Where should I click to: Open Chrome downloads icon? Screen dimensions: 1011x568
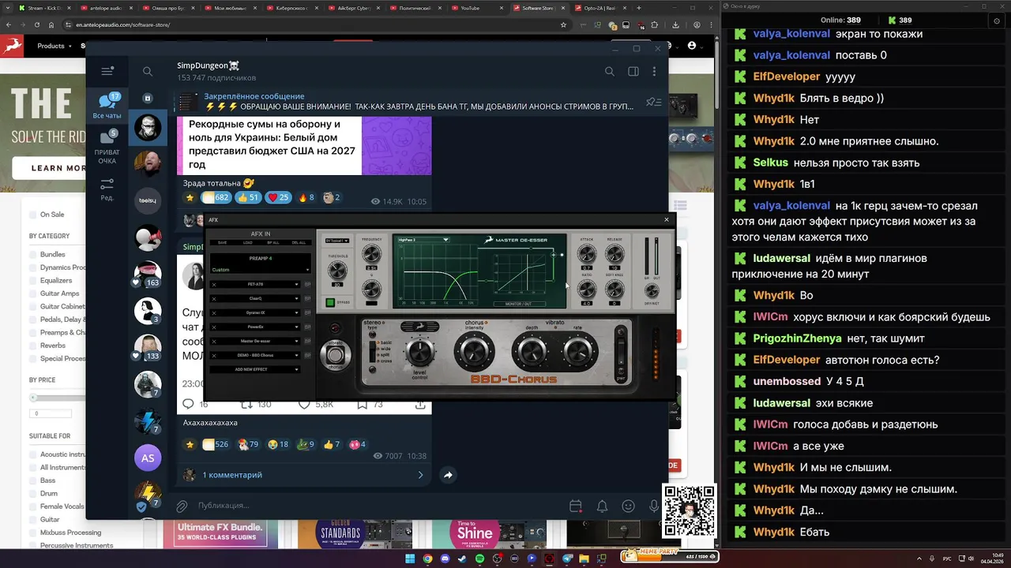click(x=676, y=24)
